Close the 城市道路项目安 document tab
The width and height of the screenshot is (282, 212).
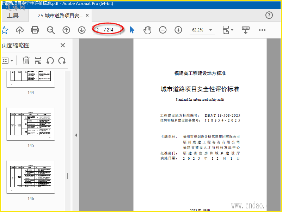pyautogui.click(x=87, y=16)
